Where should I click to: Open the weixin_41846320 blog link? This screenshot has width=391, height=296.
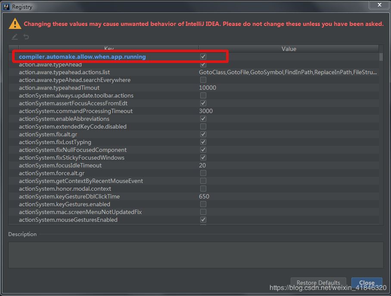328,288
